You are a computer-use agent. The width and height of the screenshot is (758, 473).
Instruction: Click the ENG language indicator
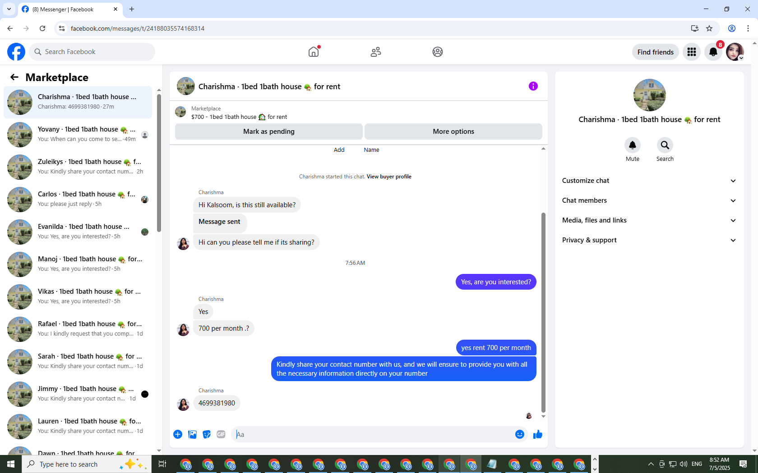tap(697, 464)
